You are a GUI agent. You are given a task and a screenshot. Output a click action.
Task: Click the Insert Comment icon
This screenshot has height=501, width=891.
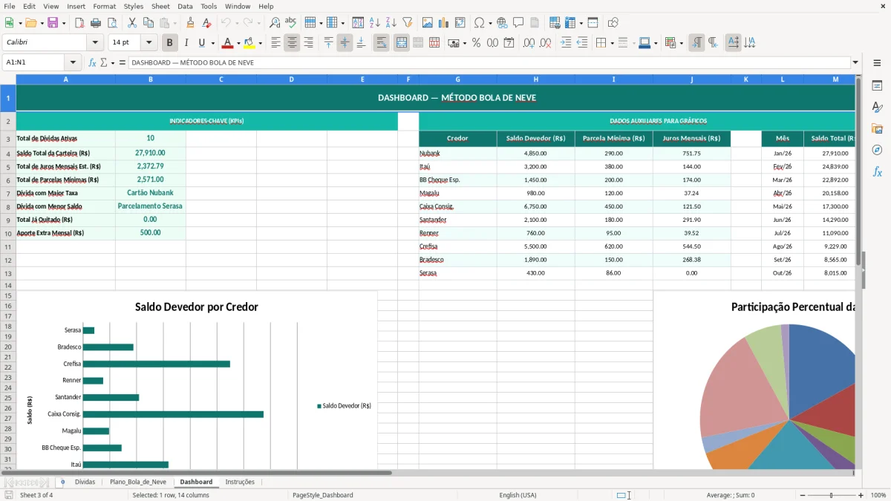coord(518,23)
